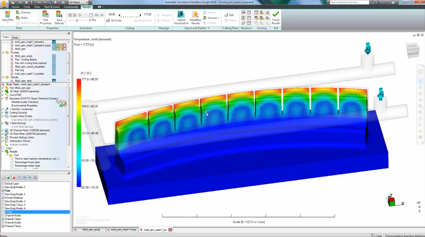Click the Unmark button
Screen dimensions: 425x237
click(x=210, y=18)
